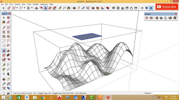This screenshot has width=179, height=100.
Task: Open the Draw menu
Action: click(23, 4)
